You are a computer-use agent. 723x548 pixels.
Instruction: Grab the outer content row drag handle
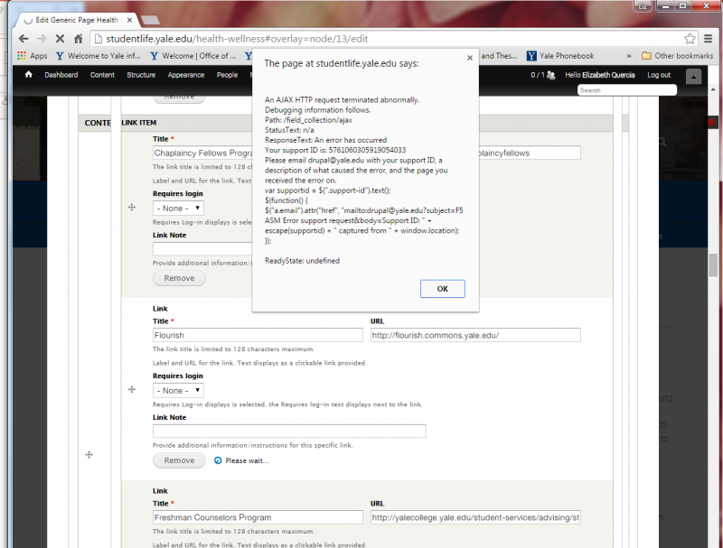[89, 455]
